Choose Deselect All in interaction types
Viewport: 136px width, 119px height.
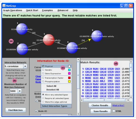[x=53, y=90]
